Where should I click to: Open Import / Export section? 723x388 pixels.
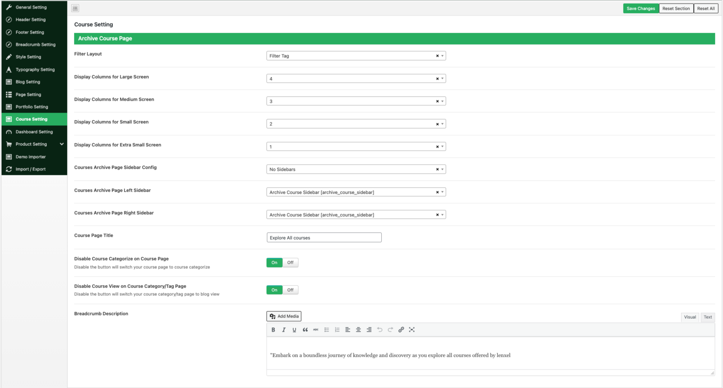pyautogui.click(x=34, y=169)
